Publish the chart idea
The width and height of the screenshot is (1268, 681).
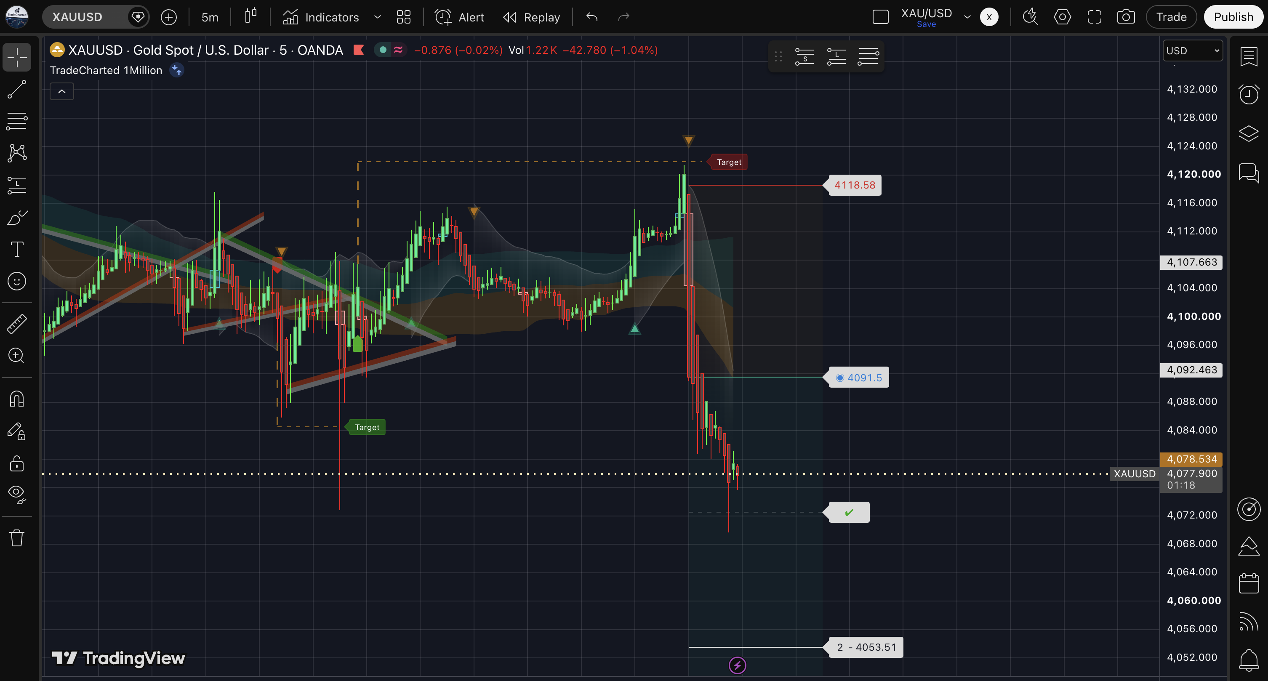pyautogui.click(x=1233, y=17)
